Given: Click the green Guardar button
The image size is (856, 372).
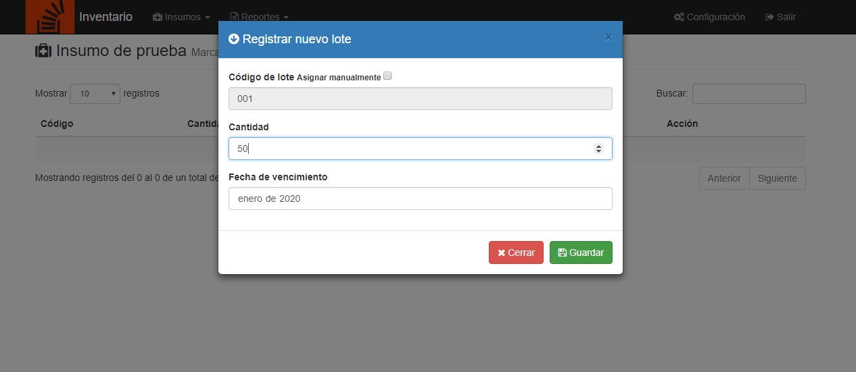Looking at the screenshot, I should pyautogui.click(x=581, y=253).
